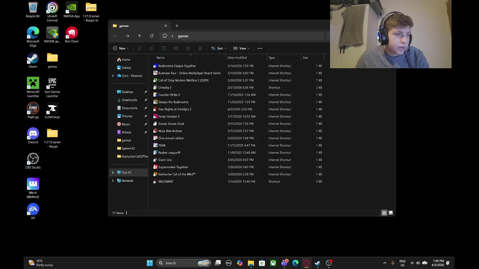Open Xbox app from the taskbar
479x269 pixels.
(273, 263)
